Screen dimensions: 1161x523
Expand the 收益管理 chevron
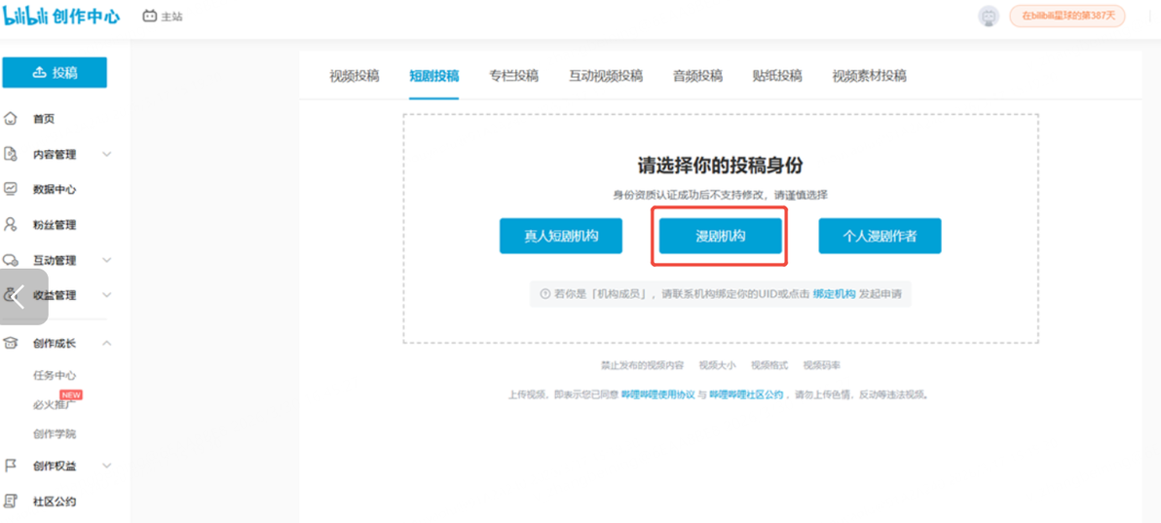106,295
